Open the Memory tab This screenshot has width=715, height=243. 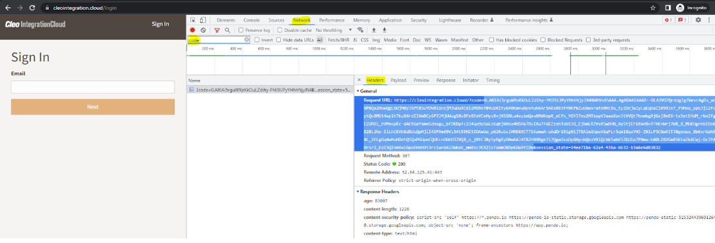click(x=362, y=20)
